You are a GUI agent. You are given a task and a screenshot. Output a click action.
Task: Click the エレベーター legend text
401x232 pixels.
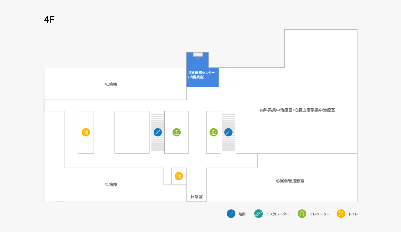[x=320, y=214]
